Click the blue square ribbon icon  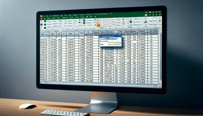tap(84, 20)
